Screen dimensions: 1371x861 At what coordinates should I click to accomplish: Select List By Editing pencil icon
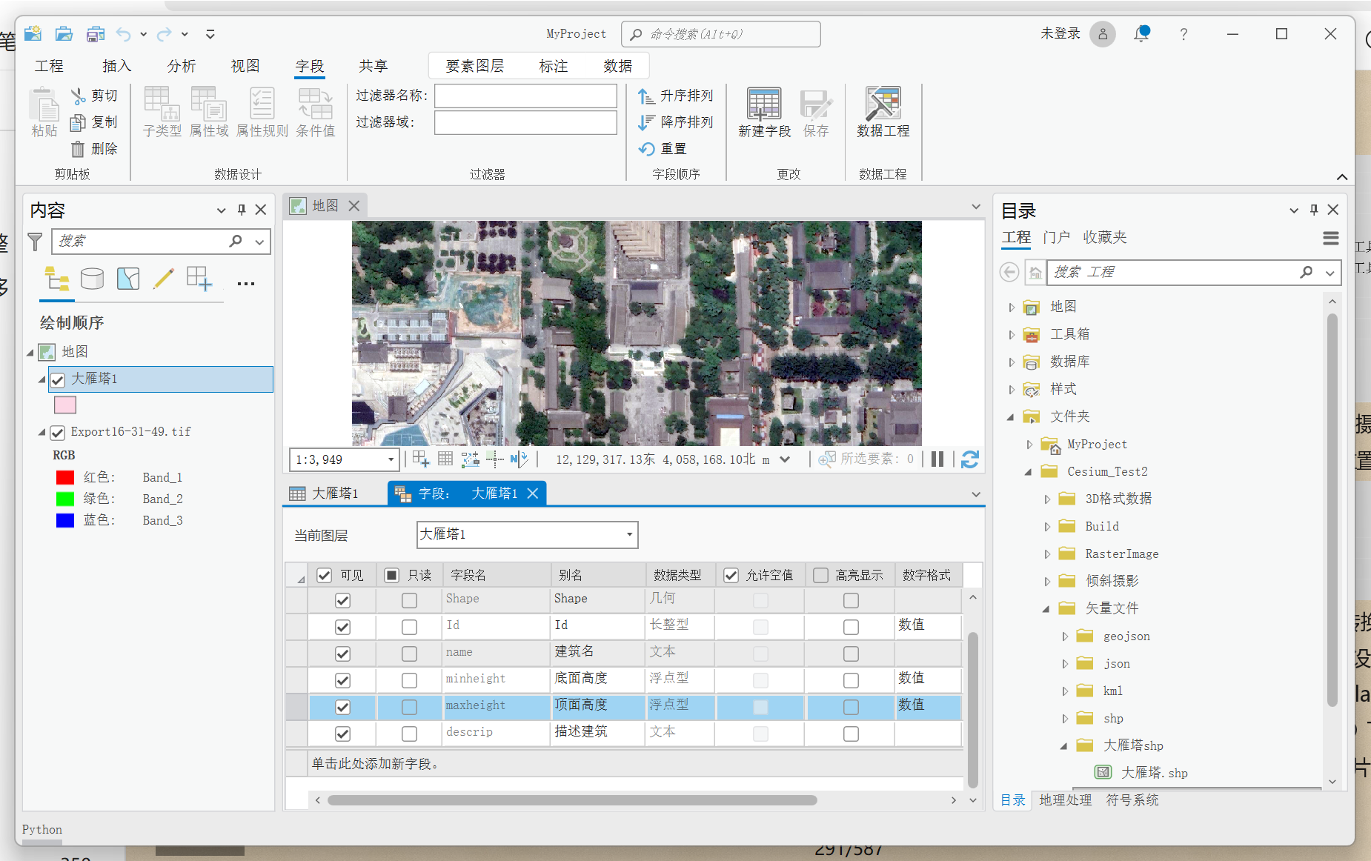pos(163,279)
